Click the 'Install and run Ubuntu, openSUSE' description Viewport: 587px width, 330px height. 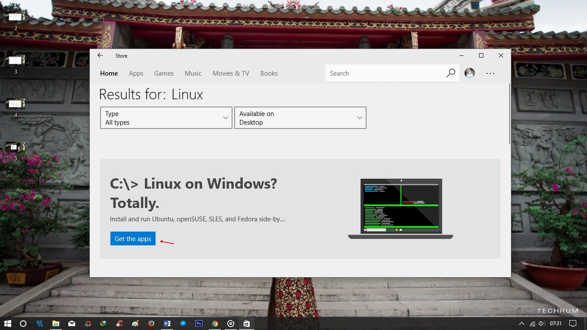[x=197, y=219]
